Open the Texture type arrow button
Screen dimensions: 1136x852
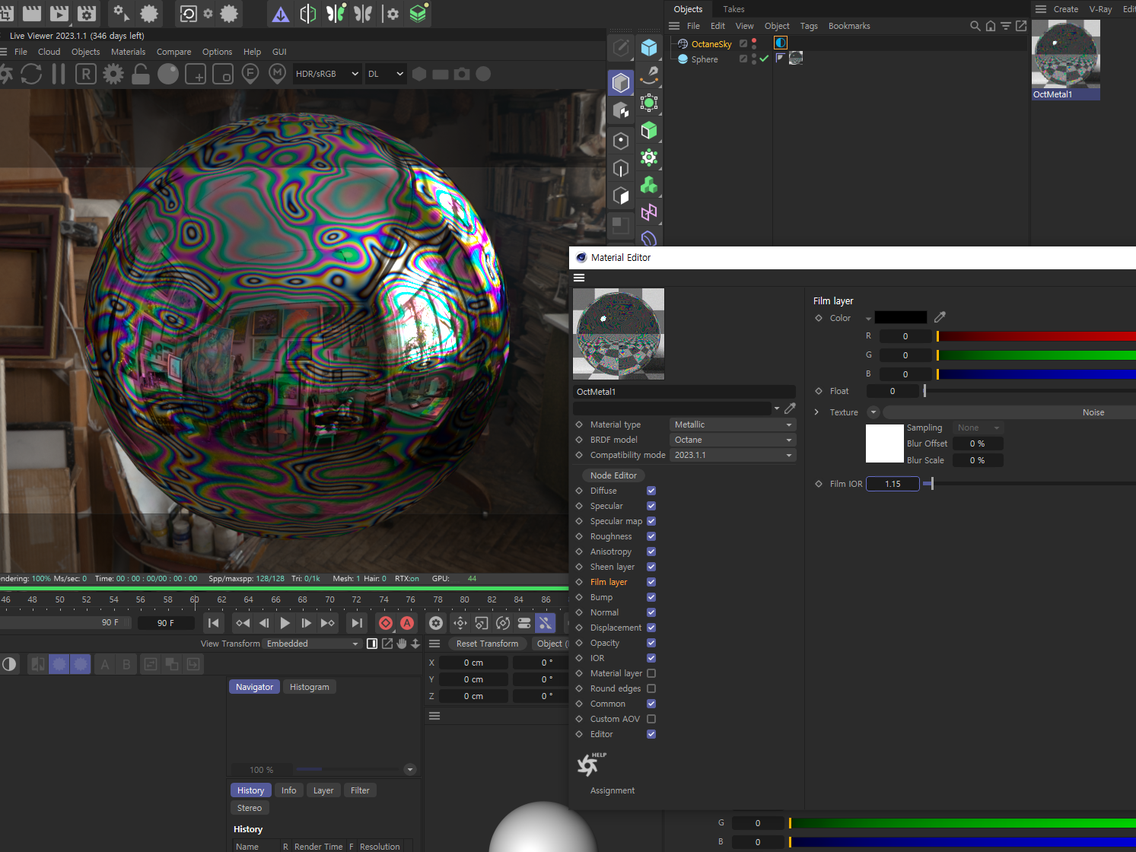pos(873,412)
